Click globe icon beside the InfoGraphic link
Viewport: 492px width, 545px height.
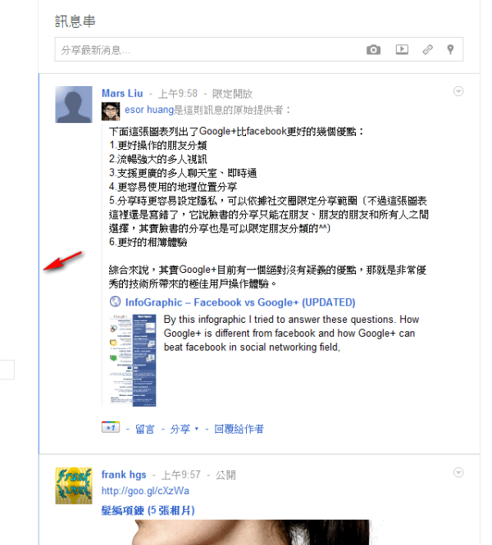click(115, 302)
